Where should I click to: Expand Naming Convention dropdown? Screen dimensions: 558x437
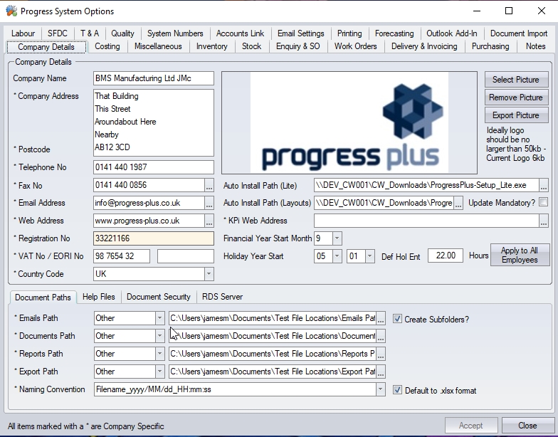click(x=380, y=389)
